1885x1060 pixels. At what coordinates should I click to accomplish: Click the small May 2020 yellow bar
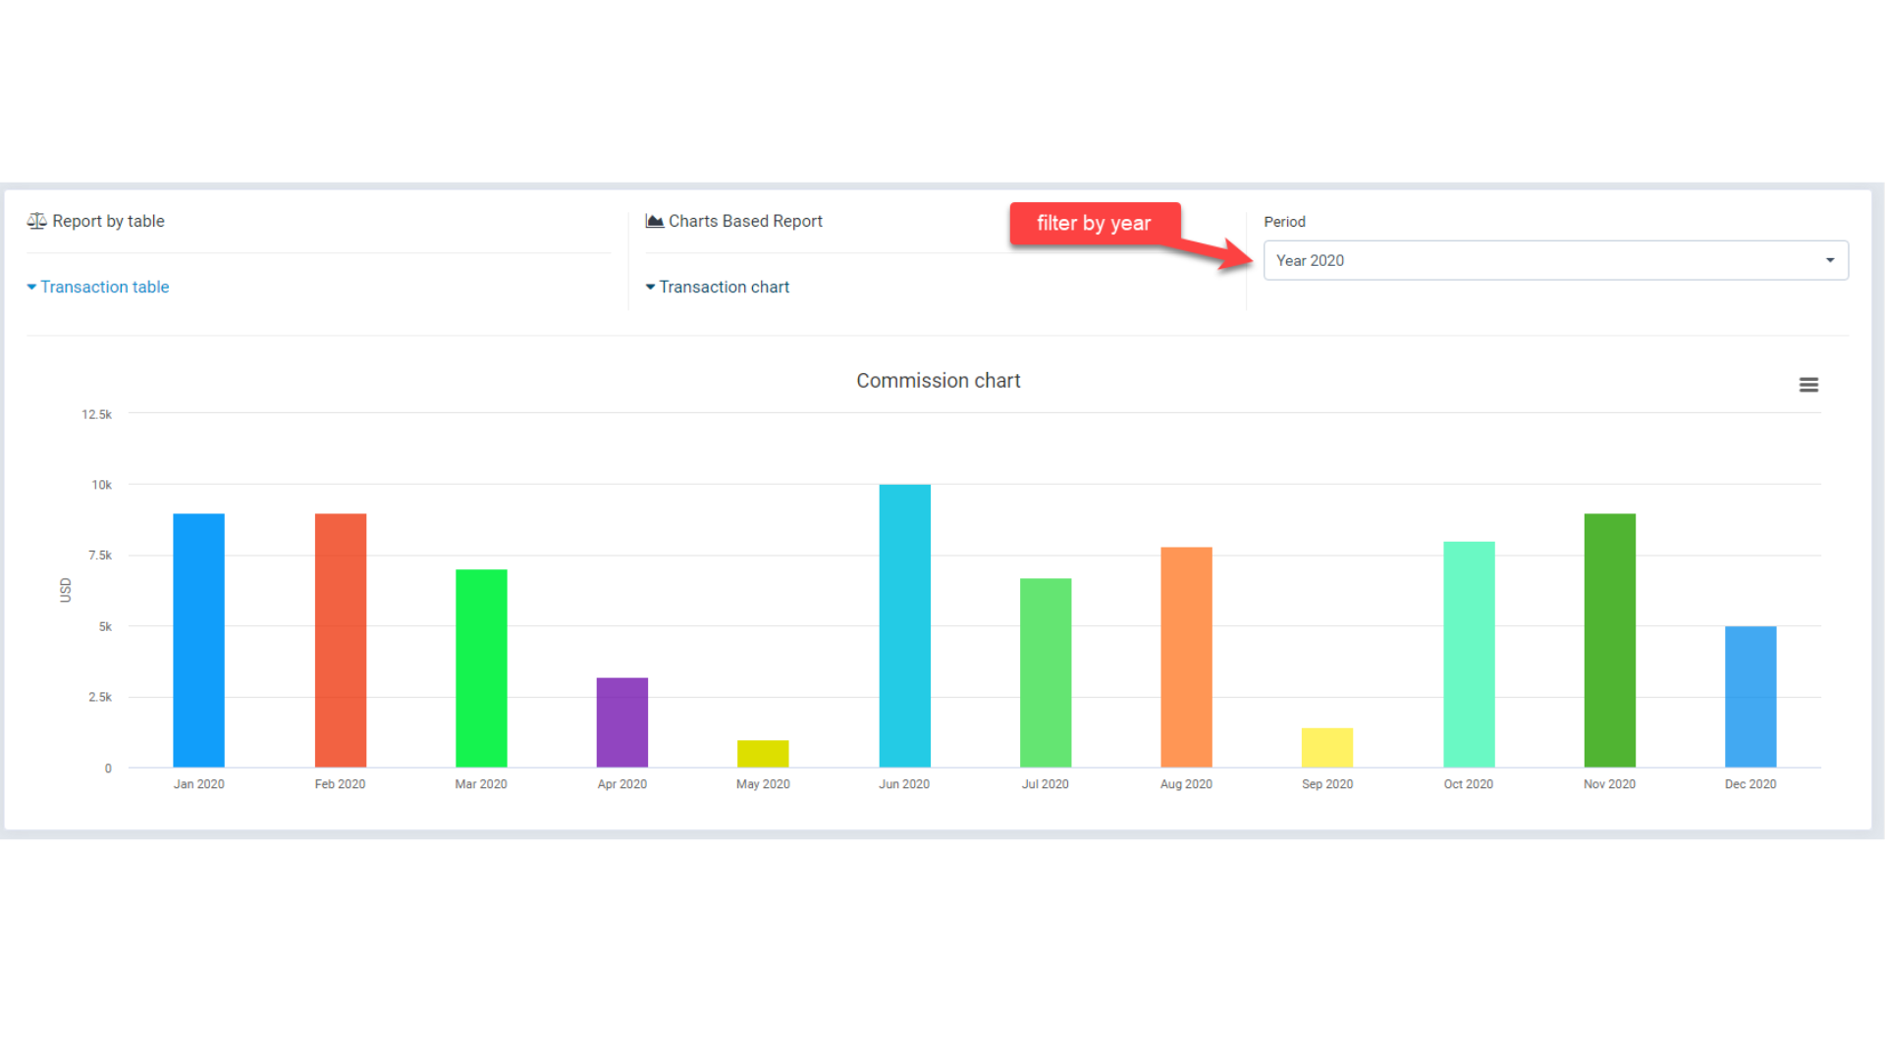pos(763,754)
